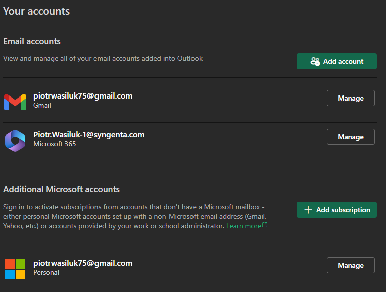Click the Add account button
This screenshot has height=292, width=386.
coord(337,61)
